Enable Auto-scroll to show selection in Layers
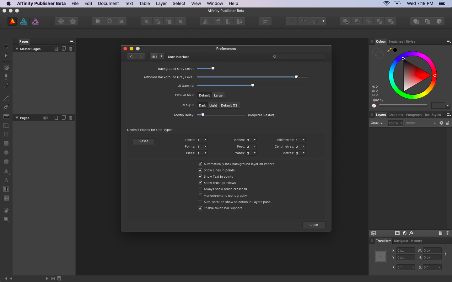This screenshot has width=452, height=282. (x=200, y=202)
